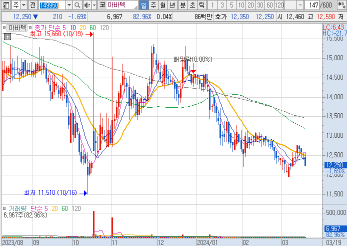Click the 147 candle count field
The width and height of the screenshot is (347, 246).
pyautogui.click(x=312, y=5)
